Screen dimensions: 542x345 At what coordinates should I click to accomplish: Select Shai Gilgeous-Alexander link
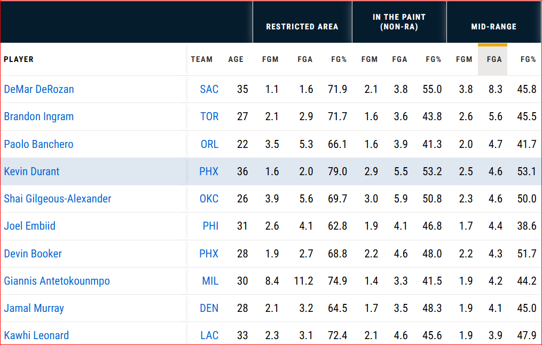[x=57, y=199]
